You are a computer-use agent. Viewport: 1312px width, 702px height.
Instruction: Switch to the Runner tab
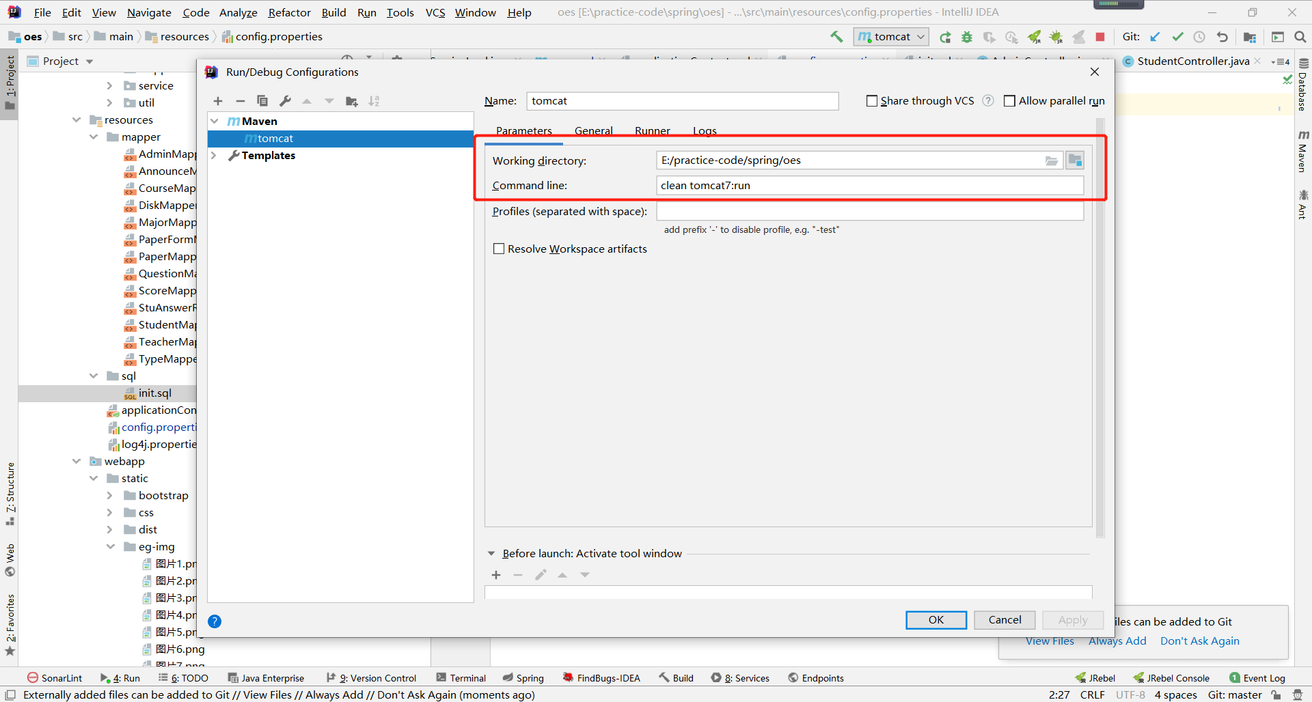pos(652,131)
